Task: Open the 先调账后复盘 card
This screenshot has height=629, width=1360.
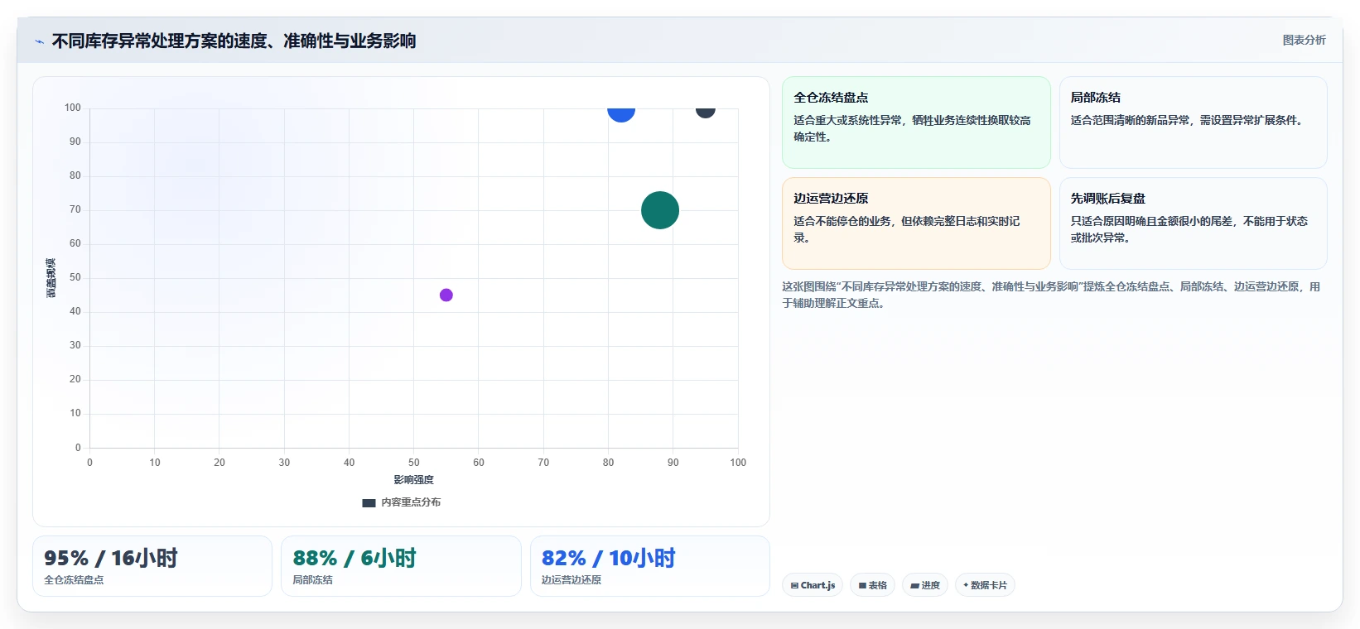Action: (x=1193, y=223)
